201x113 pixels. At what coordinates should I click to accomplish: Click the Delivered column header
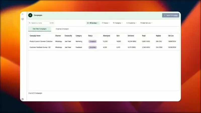pyautogui.click(x=131, y=36)
